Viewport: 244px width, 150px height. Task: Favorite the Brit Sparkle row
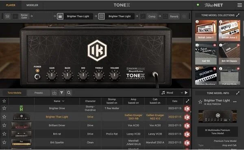coord(4,142)
